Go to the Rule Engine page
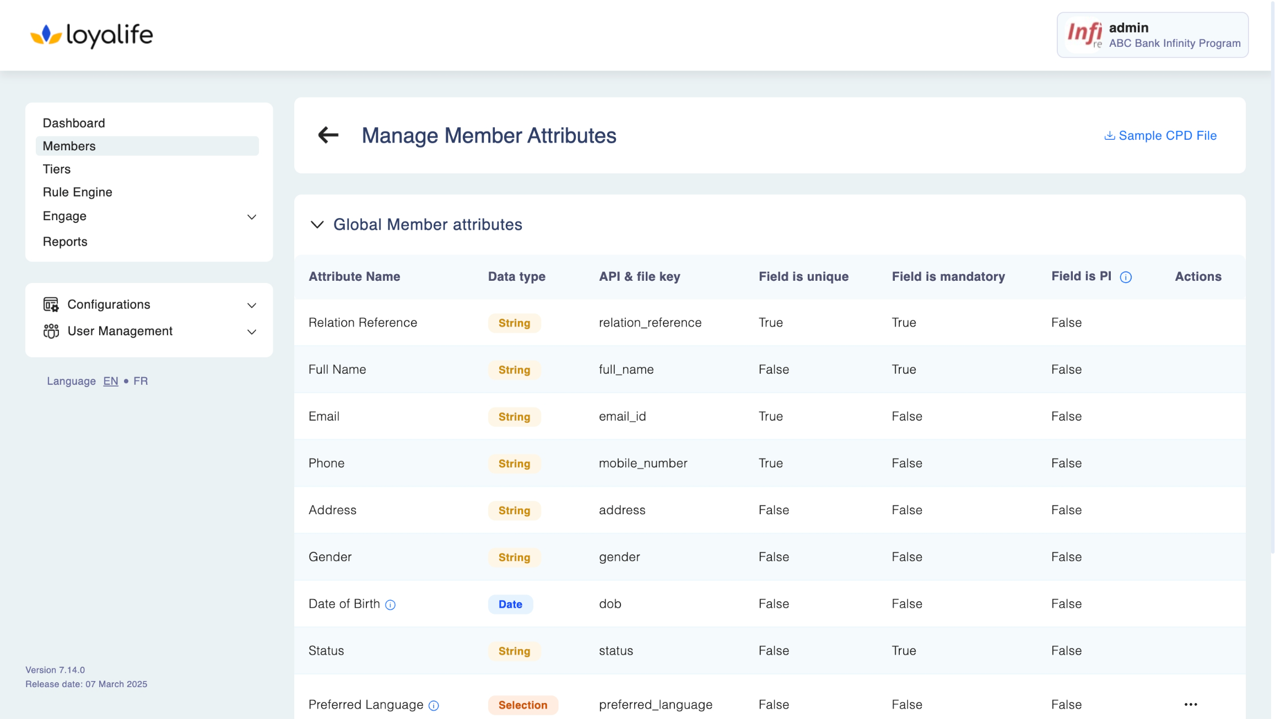The height and width of the screenshot is (719, 1275). 78,192
